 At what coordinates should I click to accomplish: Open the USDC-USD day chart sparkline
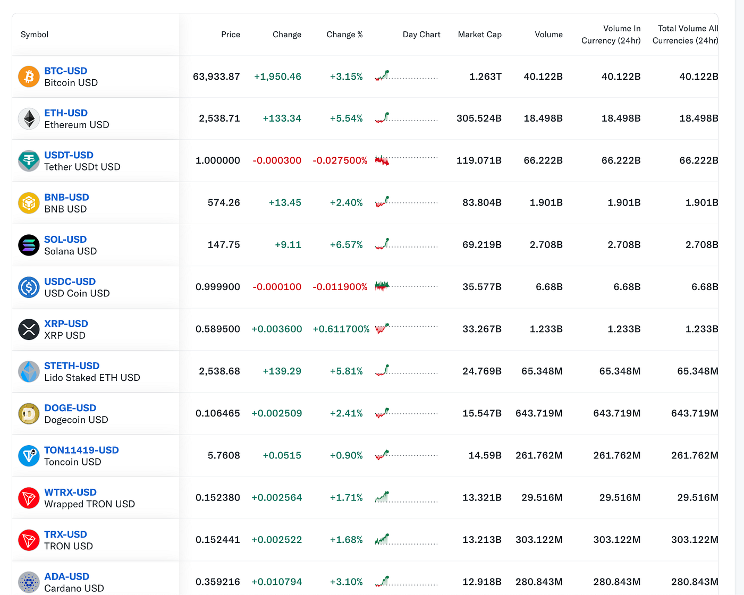[407, 286]
